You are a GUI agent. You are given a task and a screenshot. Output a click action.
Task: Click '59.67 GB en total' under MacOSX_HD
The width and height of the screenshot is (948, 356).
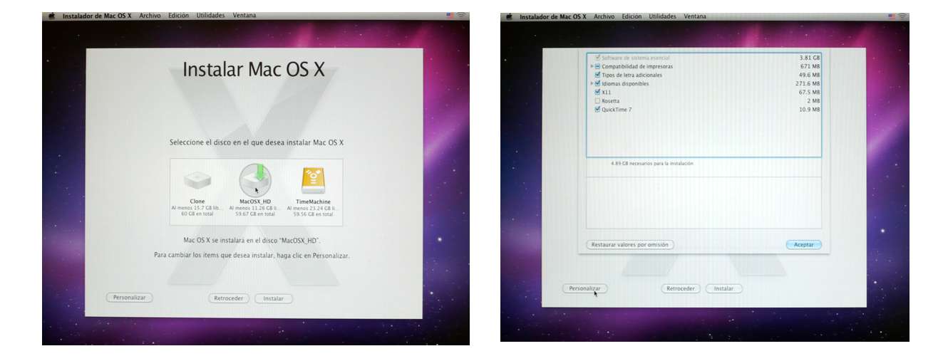[255, 214]
